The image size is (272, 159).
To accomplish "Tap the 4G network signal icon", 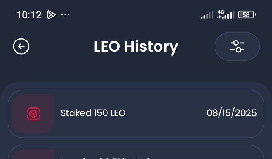I will pos(226,15).
